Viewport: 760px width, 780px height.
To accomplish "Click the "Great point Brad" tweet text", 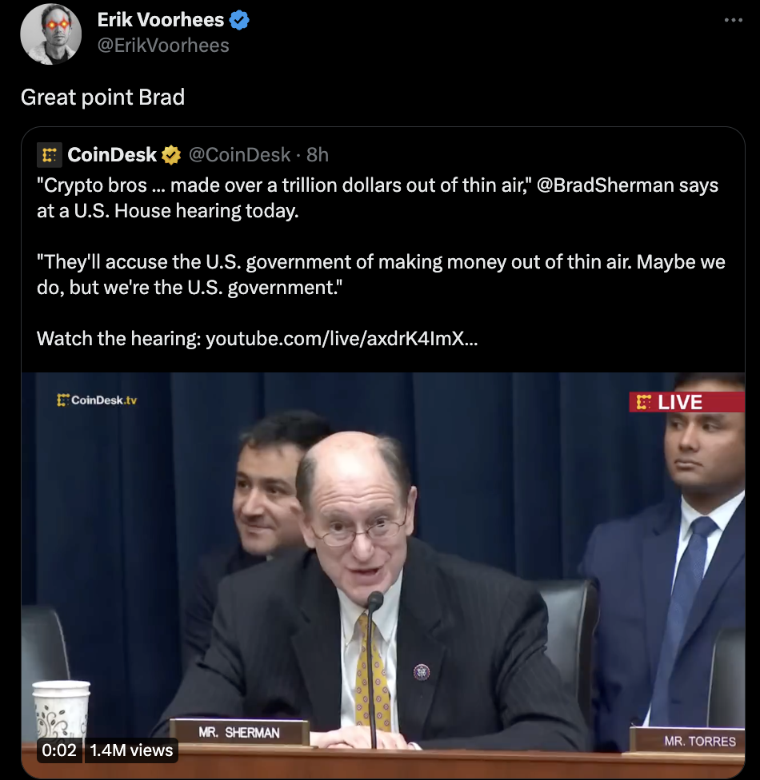I will click(x=102, y=97).
